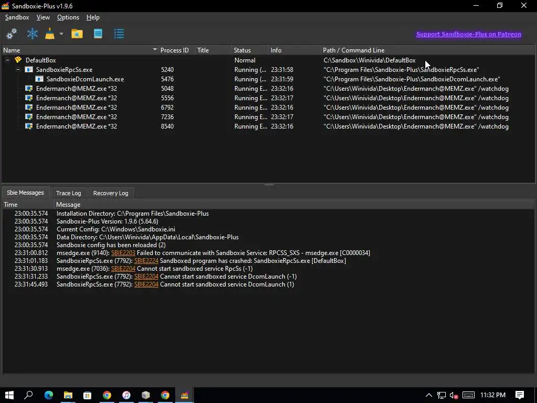Viewport: 537px width, 403px height.
Task: Click the blue list view toolbar icon
Action: click(119, 34)
